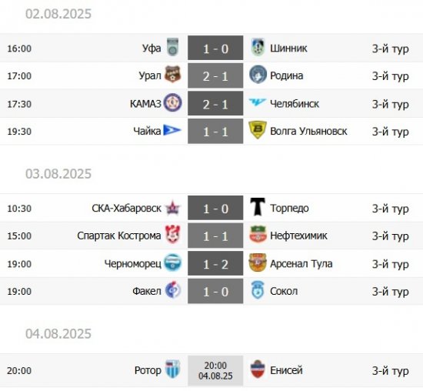Click the КАМАЗ circular team logo
The image size is (423, 391).
(172, 102)
